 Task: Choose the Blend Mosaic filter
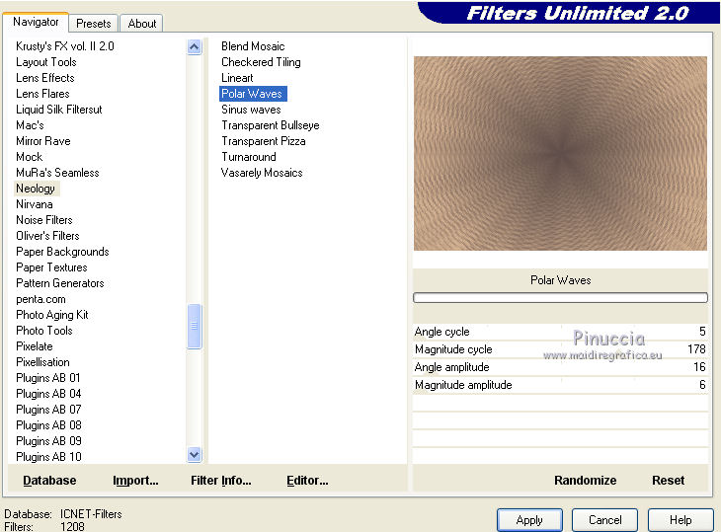[253, 46]
